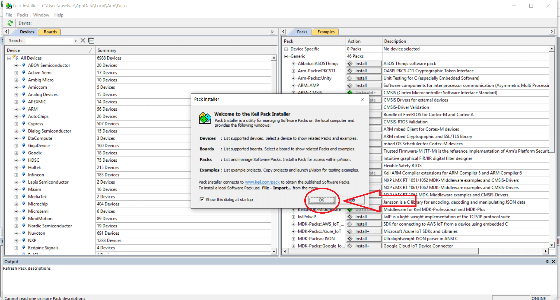Open the Packs menu
This screenshot has height=300, width=560.
coord(22,15)
